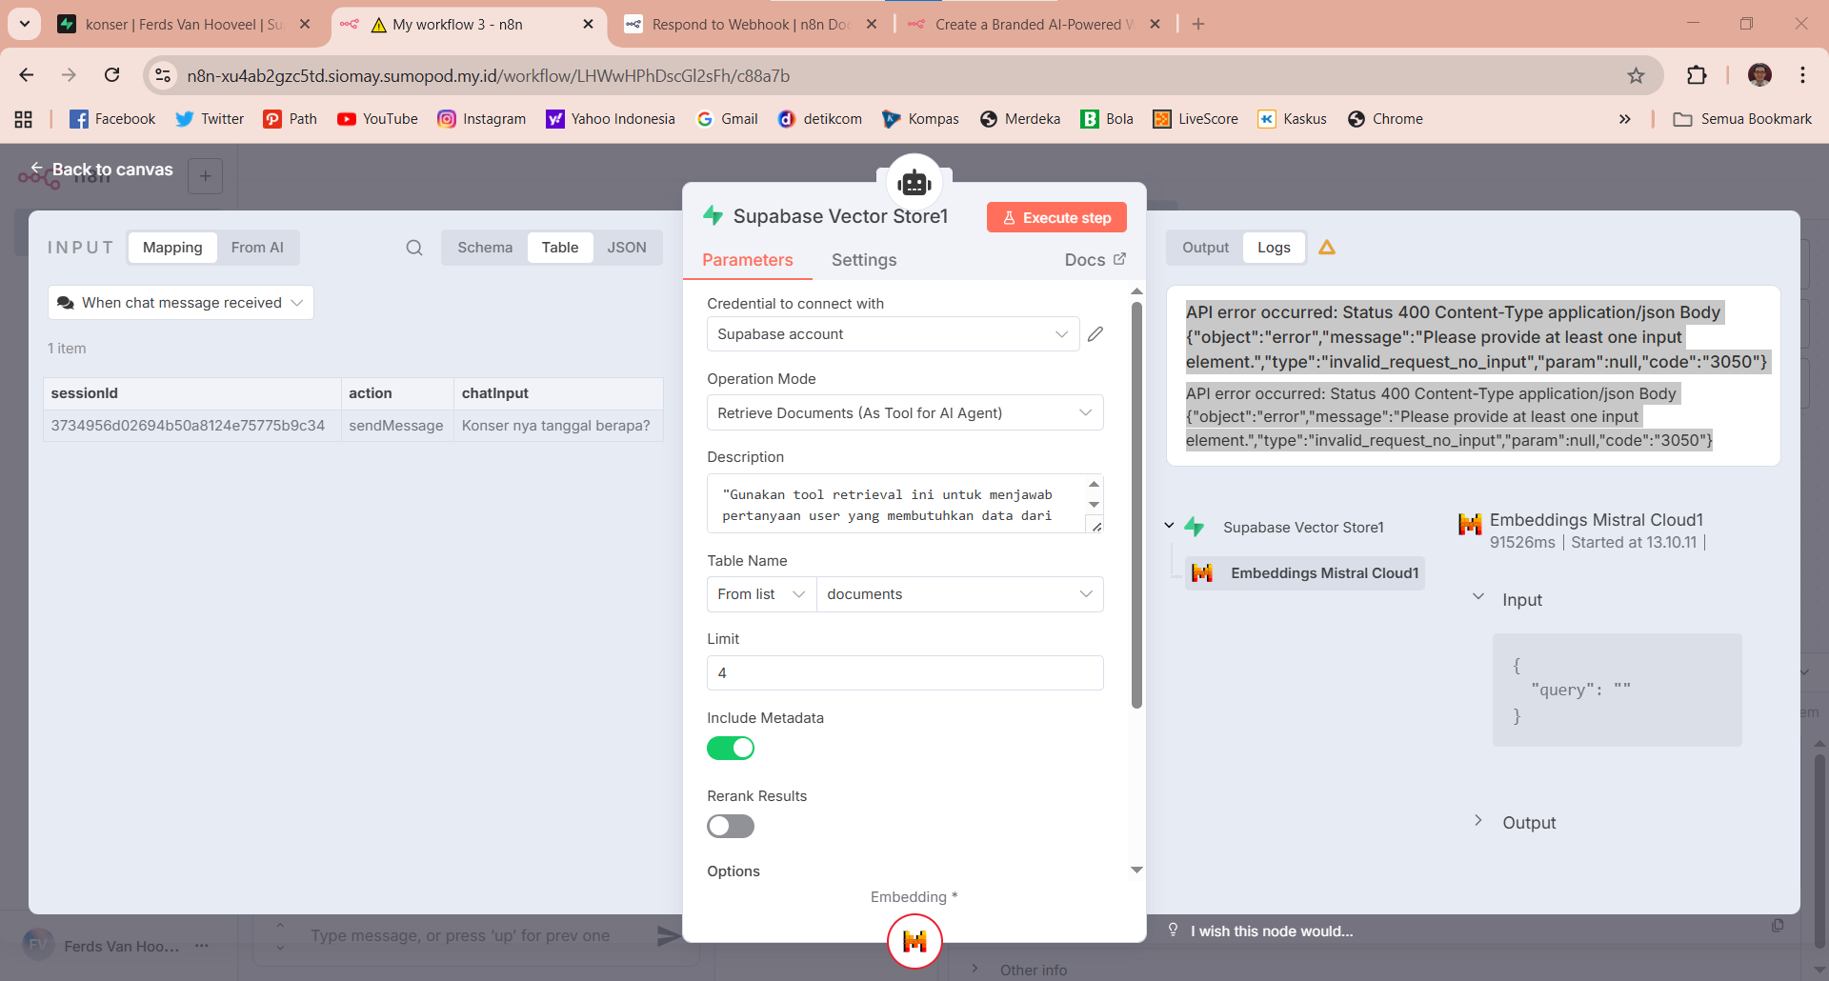
Task: Open the When chat message received dropdown
Action: point(181,303)
